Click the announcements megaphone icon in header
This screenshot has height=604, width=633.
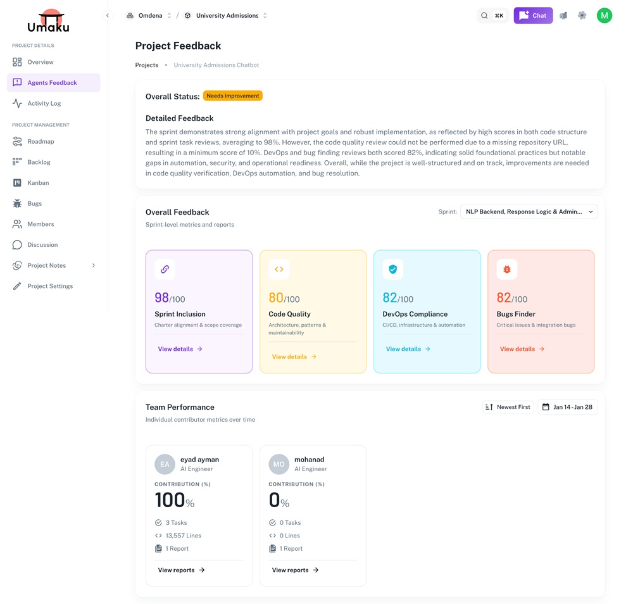[563, 16]
